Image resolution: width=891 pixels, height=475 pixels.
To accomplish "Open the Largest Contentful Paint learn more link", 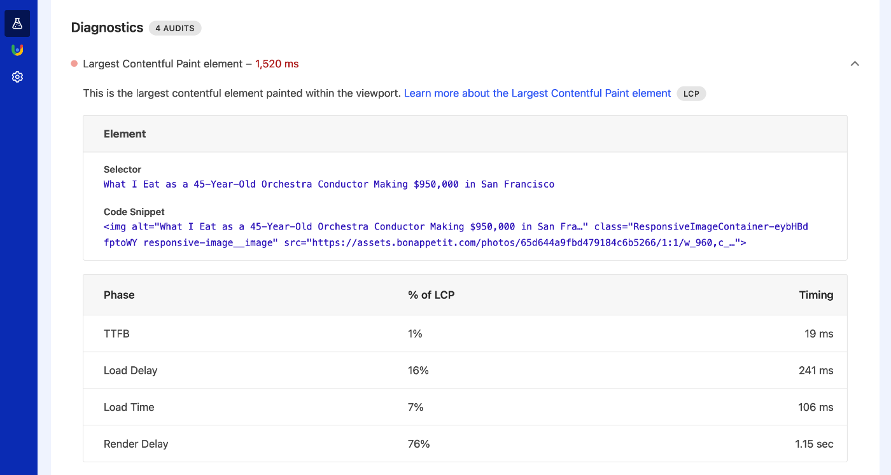I will point(537,93).
